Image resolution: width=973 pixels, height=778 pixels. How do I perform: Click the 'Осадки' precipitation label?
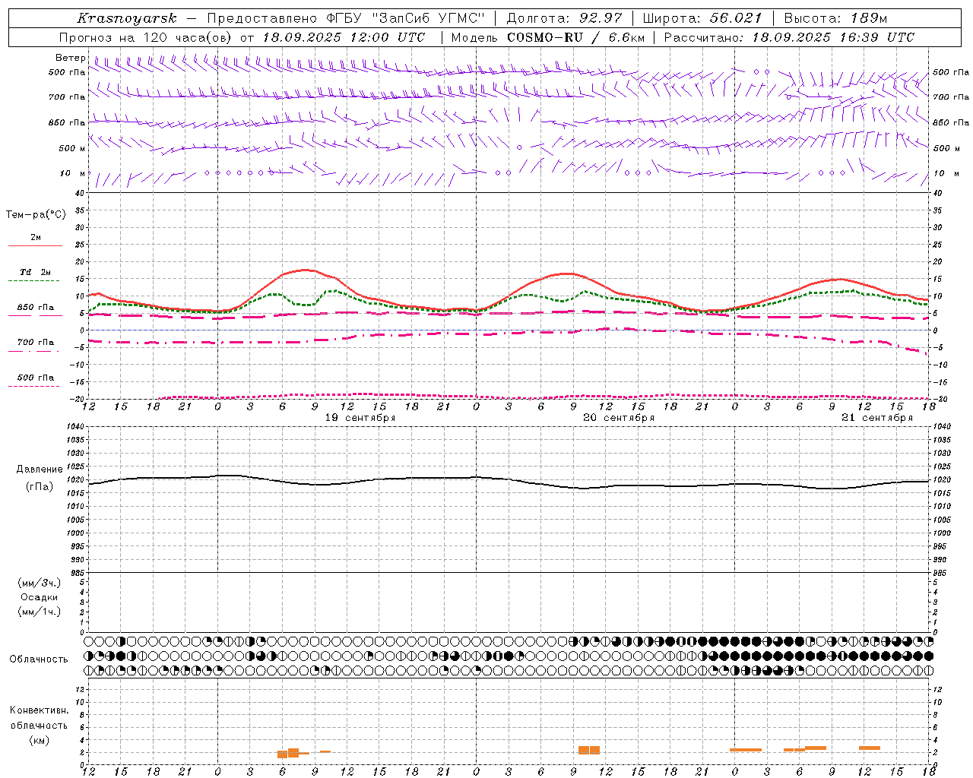(x=40, y=597)
